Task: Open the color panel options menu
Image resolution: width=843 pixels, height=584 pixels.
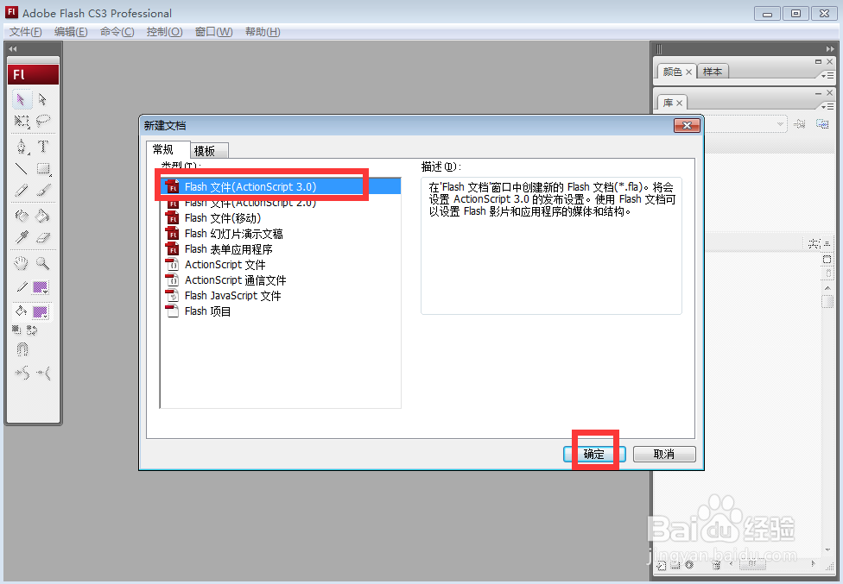Action: click(828, 76)
